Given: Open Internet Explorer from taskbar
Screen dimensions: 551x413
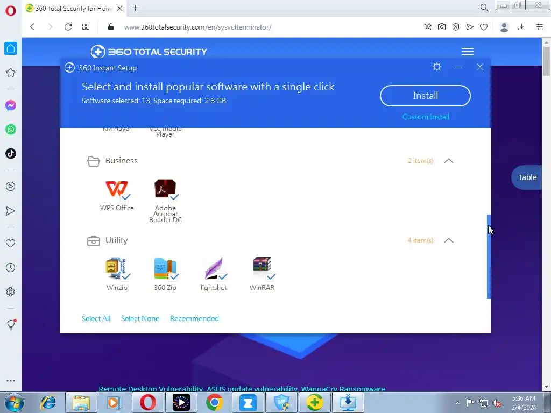Looking at the screenshot, I should (48, 402).
